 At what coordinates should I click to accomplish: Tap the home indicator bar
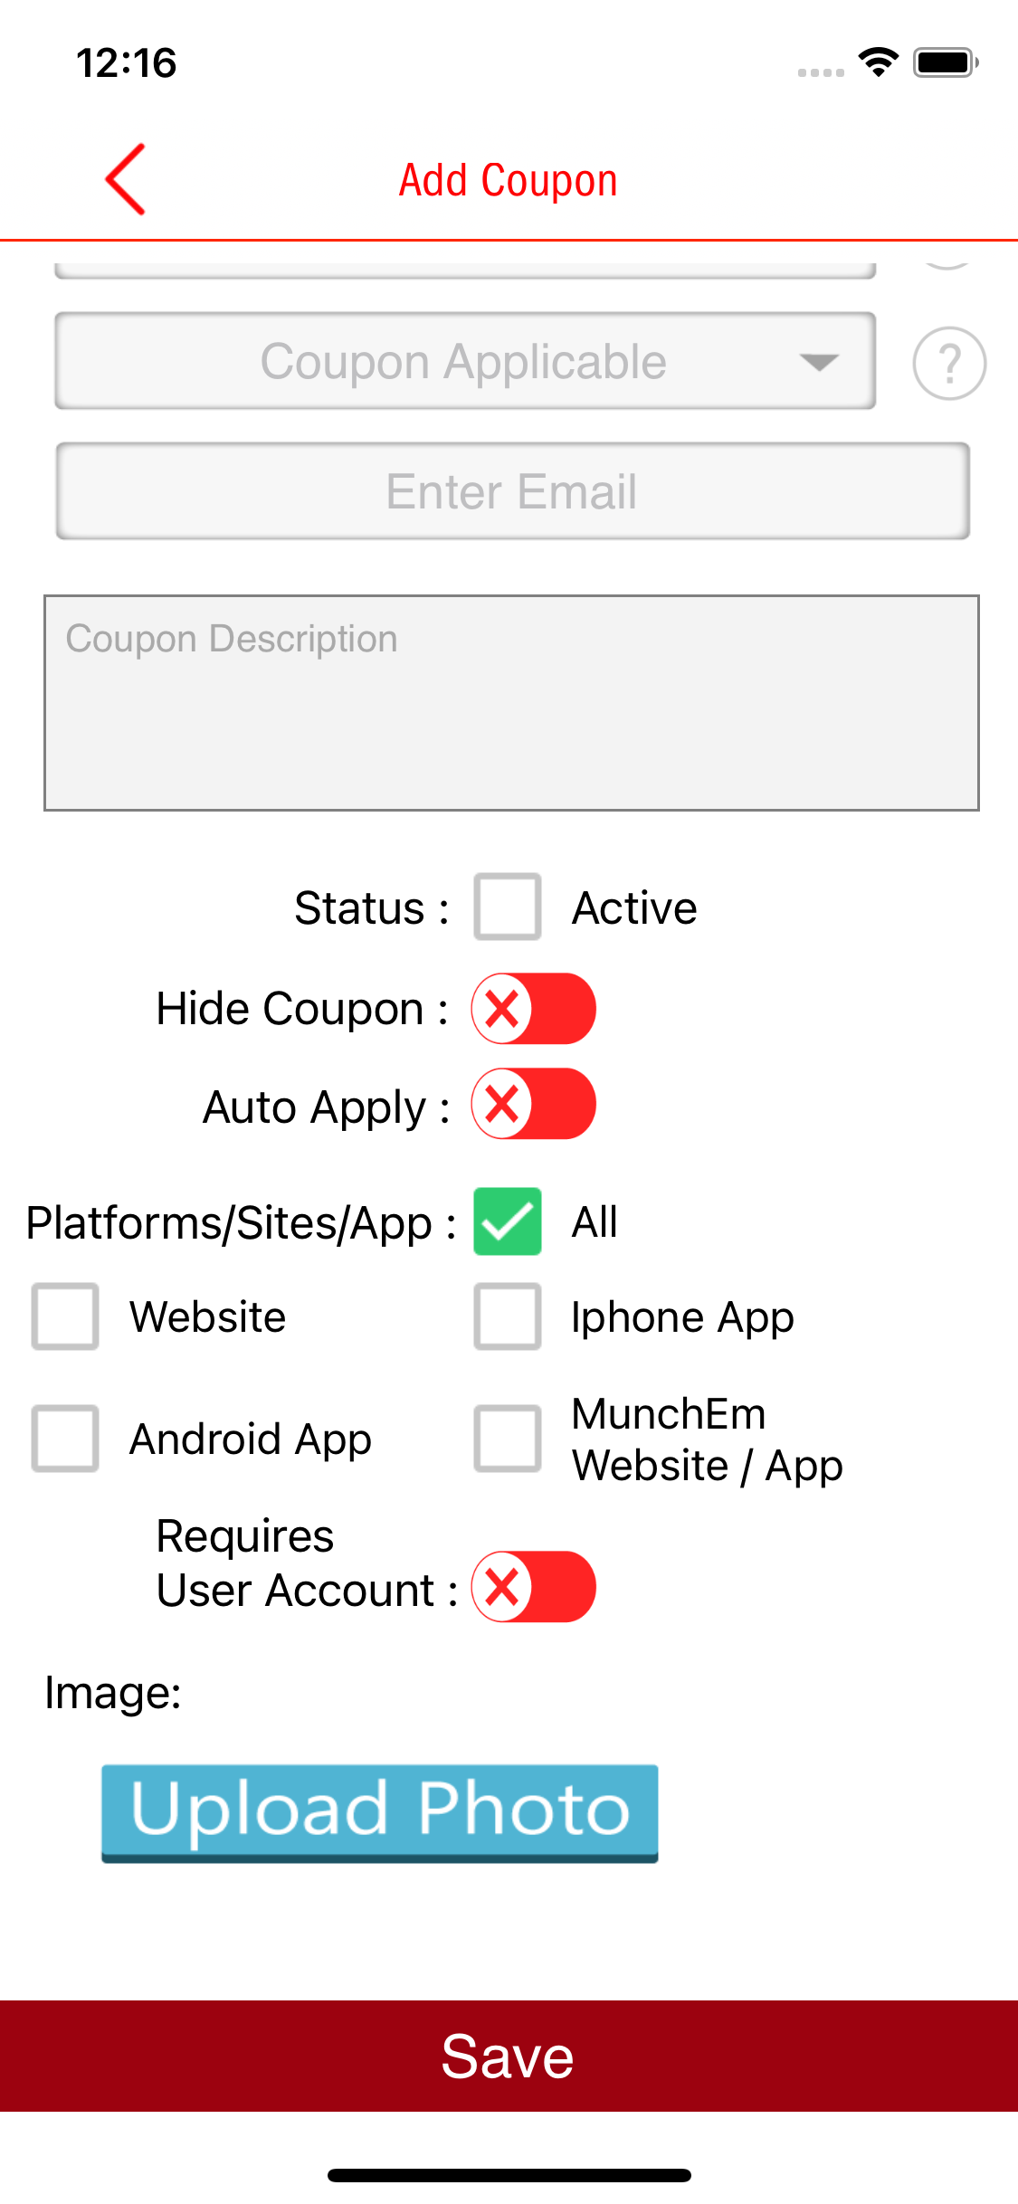tap(509, 2175)
